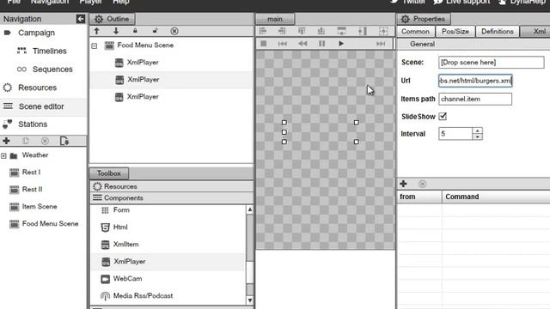Click the Items path field
550x309 pixels.
coord(475,100)
